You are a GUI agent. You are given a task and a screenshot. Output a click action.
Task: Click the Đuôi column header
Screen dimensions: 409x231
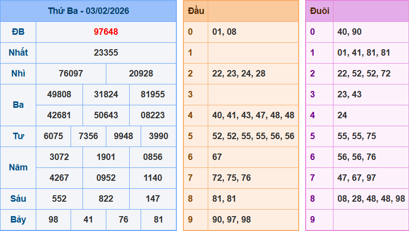(319, 11)
